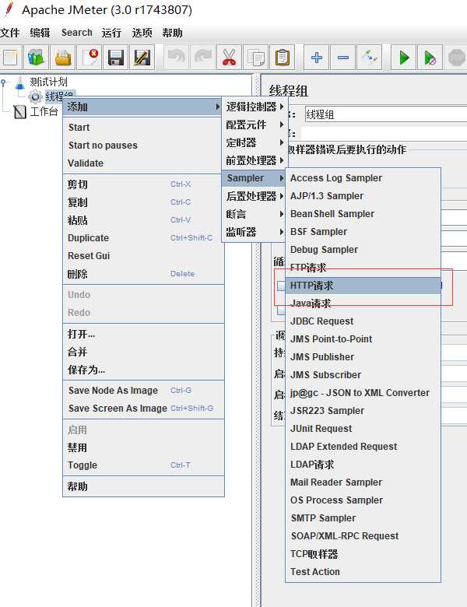Select HTTP请求 sampler
467x607 pixels.
[x=363, y=286]
